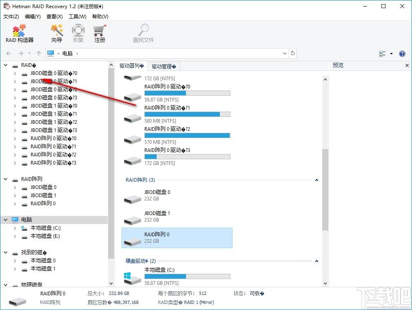Switch to the 驱动器列 tab
The width and height of the screenshot is (412, 310).
(x=132, y=66)
